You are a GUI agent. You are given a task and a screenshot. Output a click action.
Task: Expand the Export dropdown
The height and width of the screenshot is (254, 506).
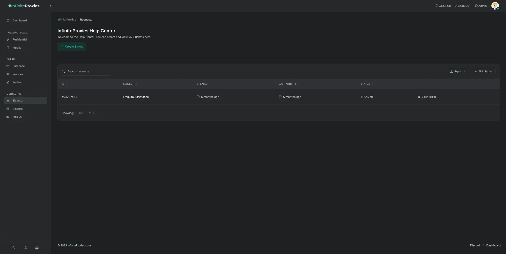[458, 72]
